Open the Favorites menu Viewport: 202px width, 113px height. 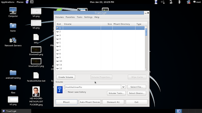pos(70,17)
